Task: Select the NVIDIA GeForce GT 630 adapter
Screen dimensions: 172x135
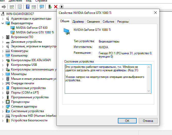Action: [x=32, y=28]
